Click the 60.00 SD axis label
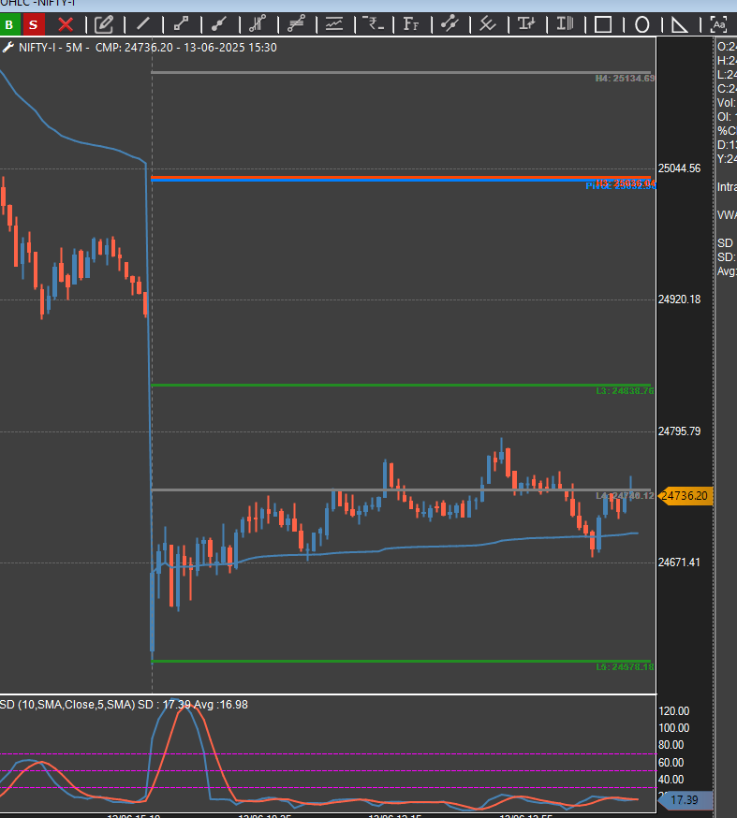Viewport: 737px width, 818px height. pos(671,763)
